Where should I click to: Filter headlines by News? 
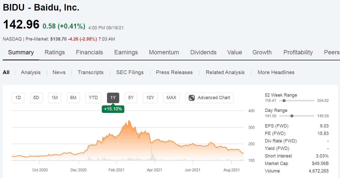click(59, 72)
